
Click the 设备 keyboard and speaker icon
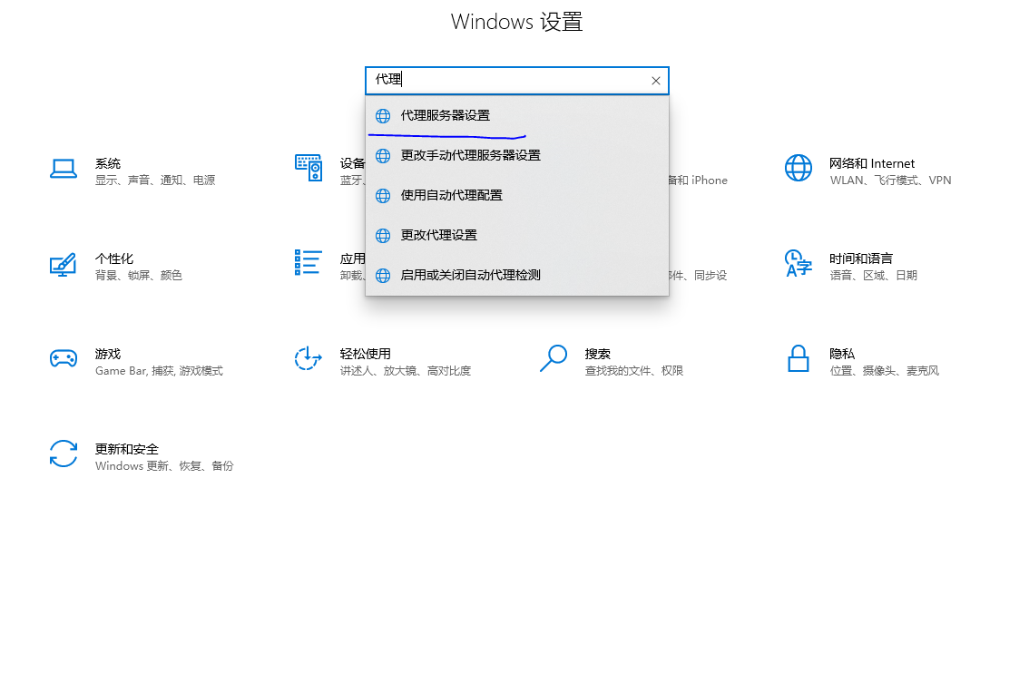(309, 168)
